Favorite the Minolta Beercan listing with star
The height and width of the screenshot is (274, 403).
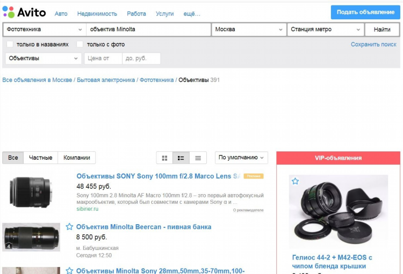[69, 226]
